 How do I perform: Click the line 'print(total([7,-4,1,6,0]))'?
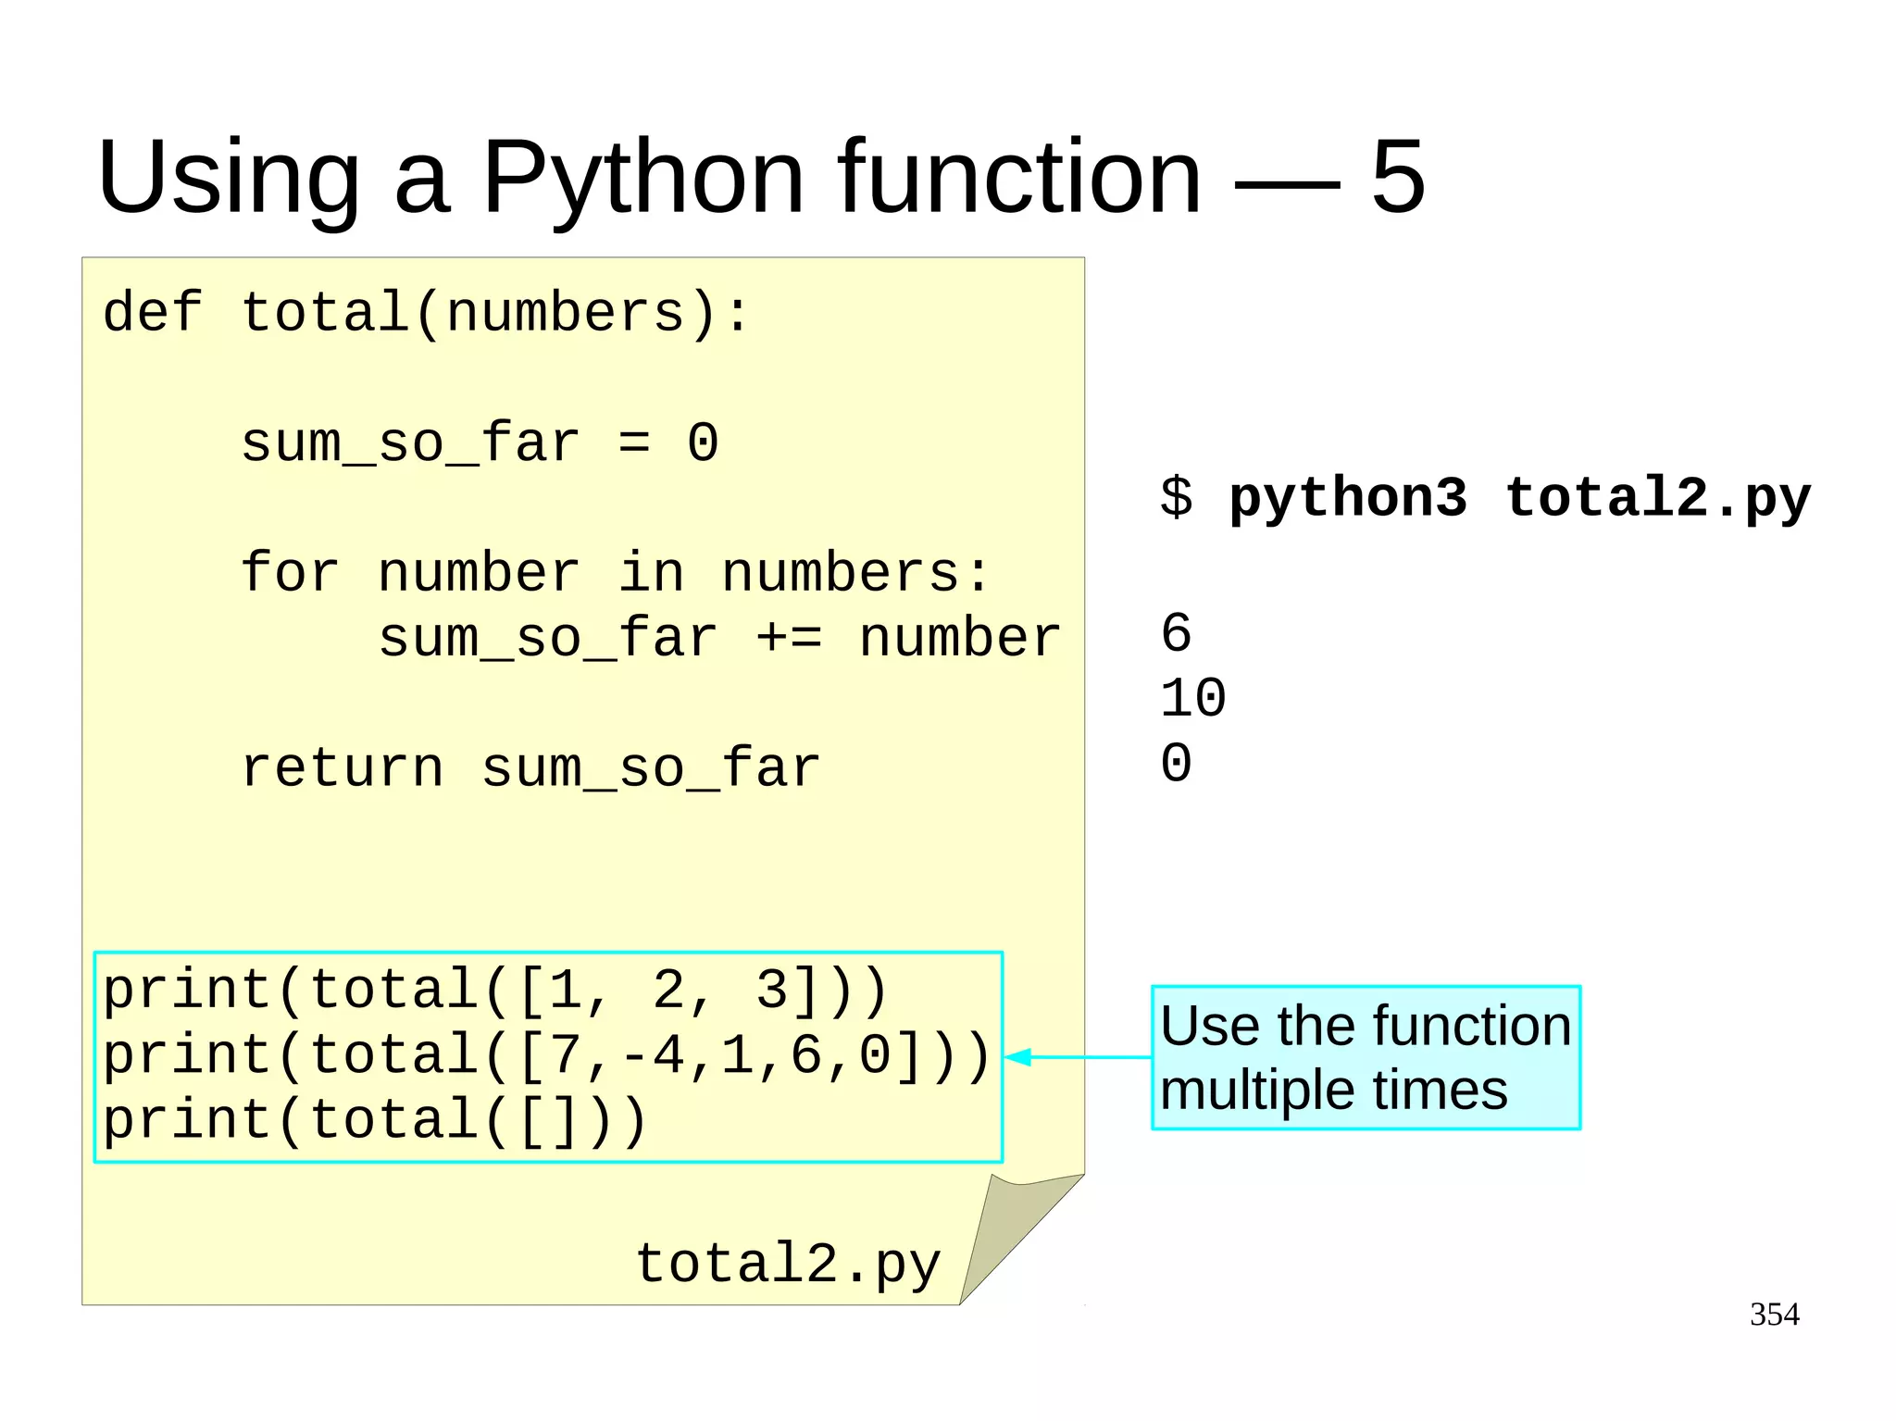click(x=547, y=1056)
